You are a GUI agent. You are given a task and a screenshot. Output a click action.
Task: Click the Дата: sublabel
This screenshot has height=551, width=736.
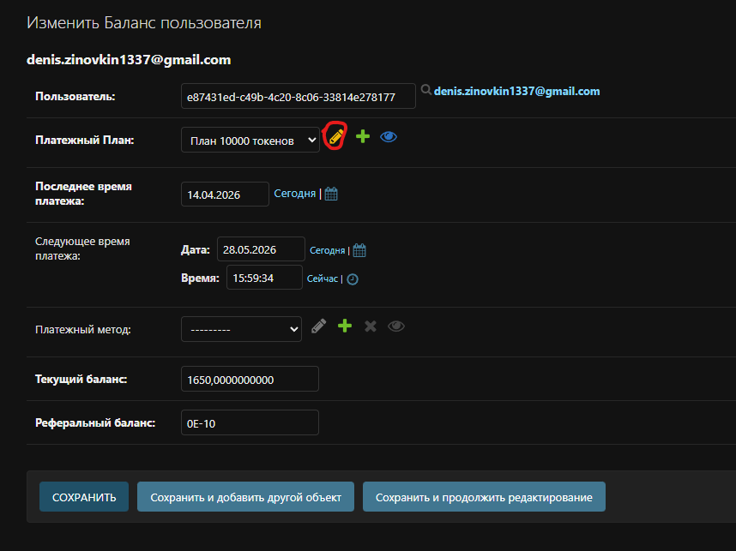pos(196,249)
